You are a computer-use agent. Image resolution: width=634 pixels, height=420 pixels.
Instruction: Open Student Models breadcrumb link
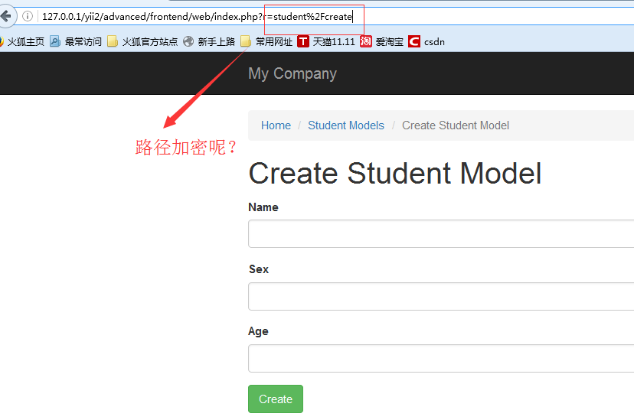coord(346,125)
